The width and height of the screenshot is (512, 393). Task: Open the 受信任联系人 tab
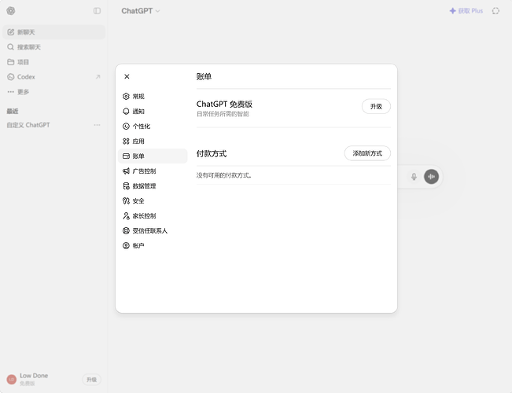click(x=153, y=231)
